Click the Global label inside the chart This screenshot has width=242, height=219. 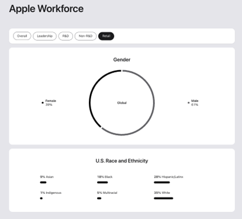[x=122, y=103]
